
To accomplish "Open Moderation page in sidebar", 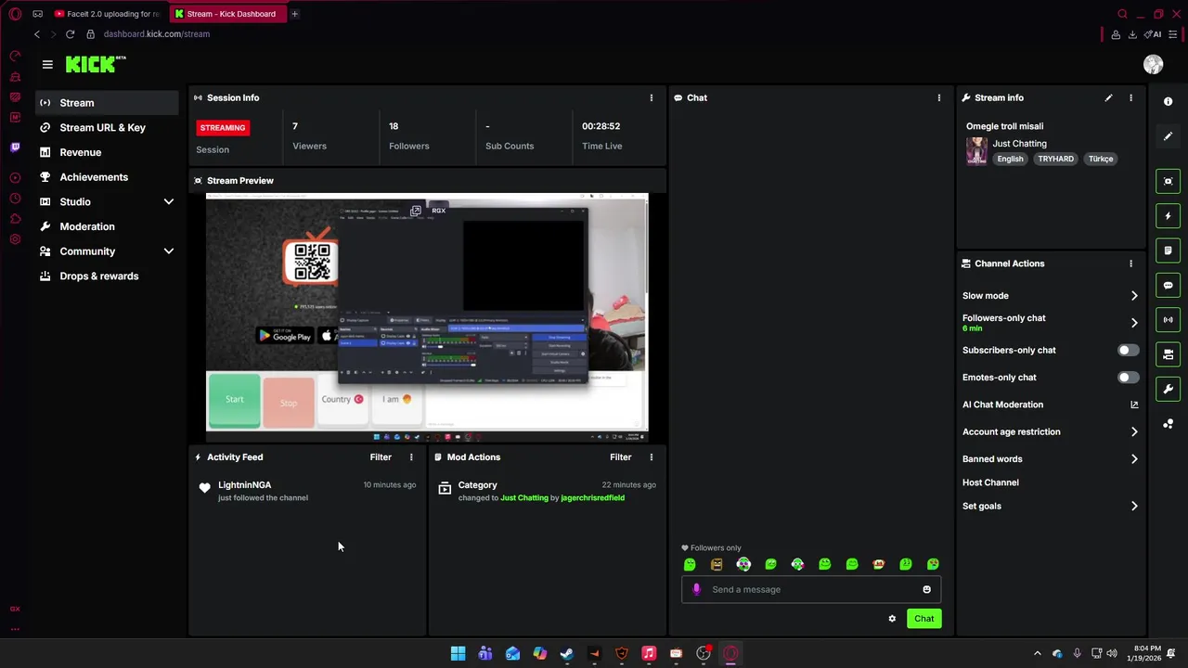I will [107, 226].
